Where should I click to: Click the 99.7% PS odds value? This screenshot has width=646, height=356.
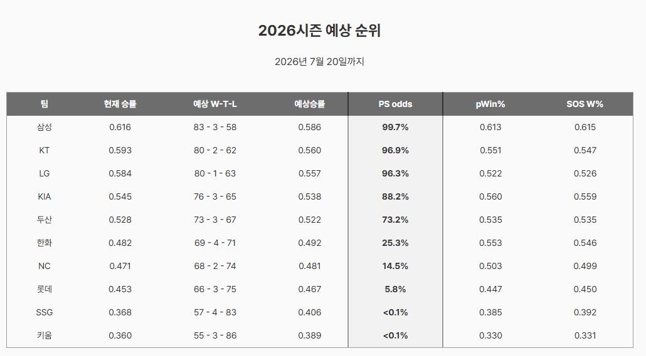coord(395,128)
